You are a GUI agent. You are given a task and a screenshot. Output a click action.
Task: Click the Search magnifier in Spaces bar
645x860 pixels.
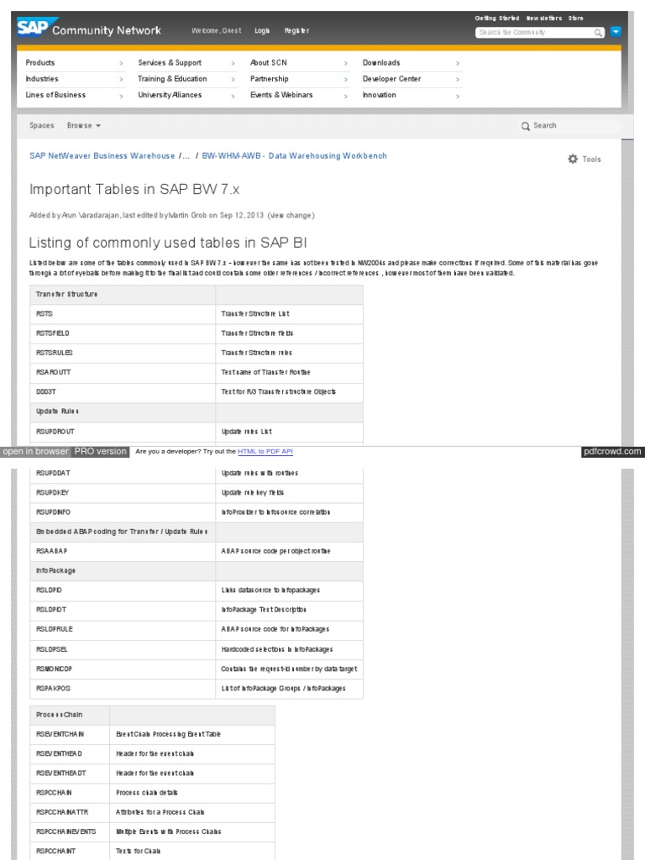click(x=526, y=126)
